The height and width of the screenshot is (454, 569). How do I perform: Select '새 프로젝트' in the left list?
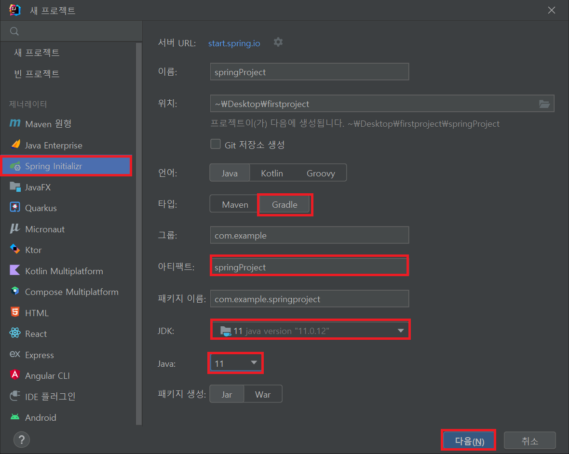click(37, 52)
